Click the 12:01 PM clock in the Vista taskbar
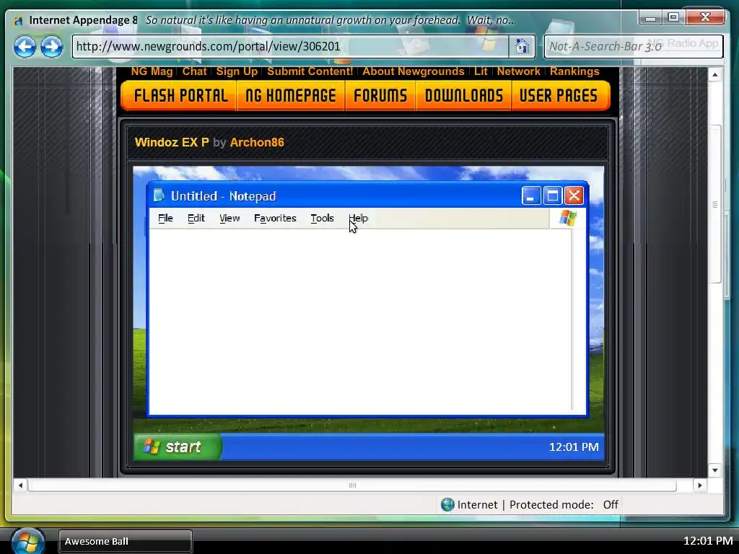 point(708,541)
